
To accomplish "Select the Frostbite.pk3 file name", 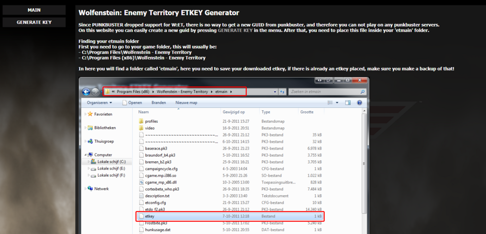I will [x=156, y=223].
